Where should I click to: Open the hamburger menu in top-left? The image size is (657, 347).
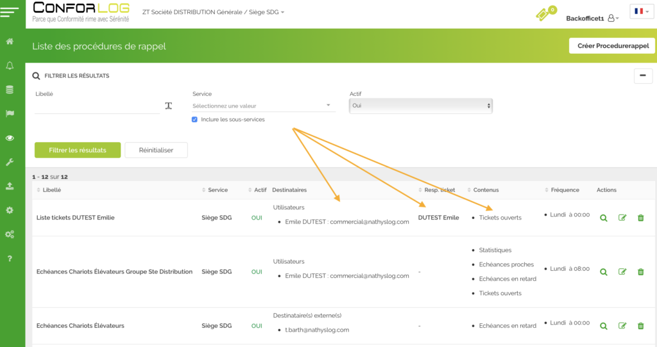coord(12,12)
